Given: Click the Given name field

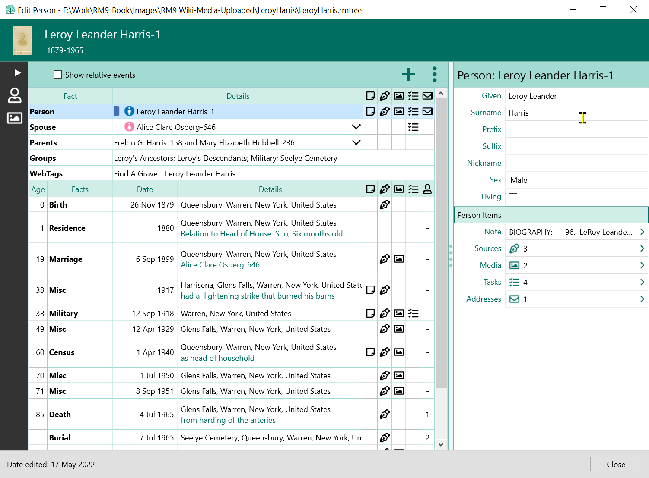Looking at the screenshot, I should click(x=576, y=96).
